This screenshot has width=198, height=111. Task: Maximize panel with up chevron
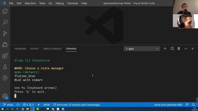(186, 49)
